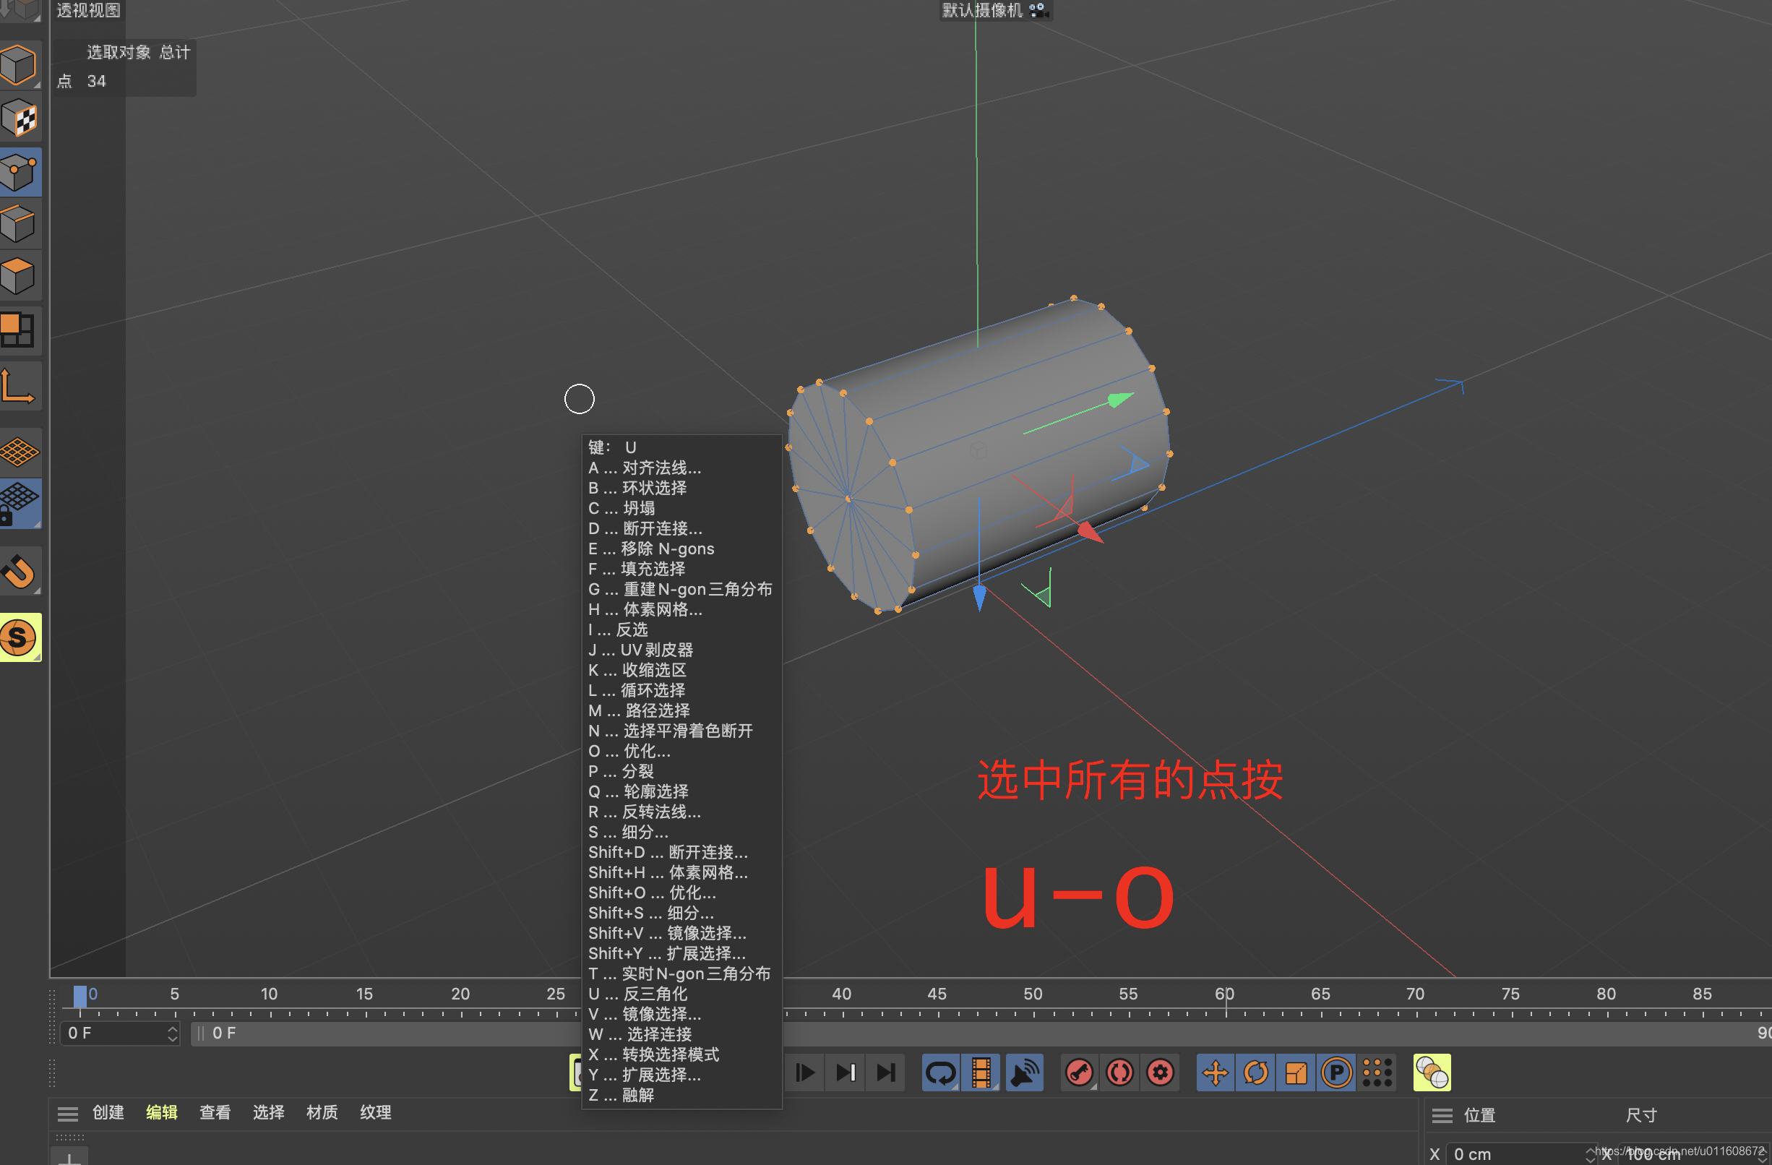The width and height of the screenshot is (1772, 1165).
Task: Switch to Points mode tool
Action: 20,172
